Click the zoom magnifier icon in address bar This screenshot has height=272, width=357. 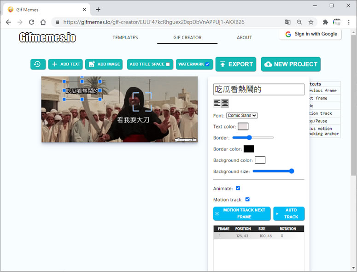[x=299, y=22]
